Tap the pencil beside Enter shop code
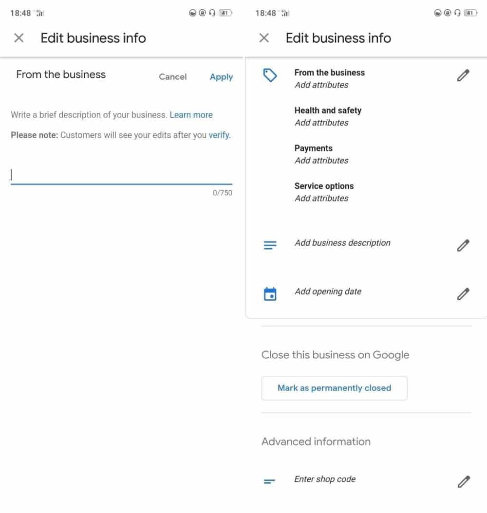Viewport: 487px width, 513px height. pos(463,481)
